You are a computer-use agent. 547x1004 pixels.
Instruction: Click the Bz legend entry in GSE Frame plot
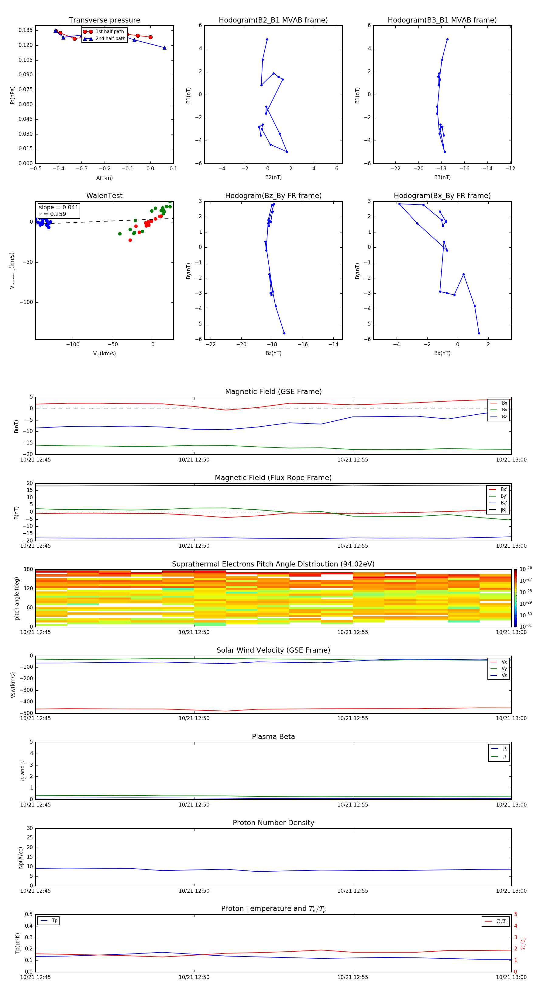pos(499,417)
